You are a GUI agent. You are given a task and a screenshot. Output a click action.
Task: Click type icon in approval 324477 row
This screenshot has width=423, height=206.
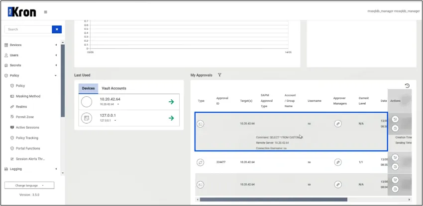tap(200, 162)
